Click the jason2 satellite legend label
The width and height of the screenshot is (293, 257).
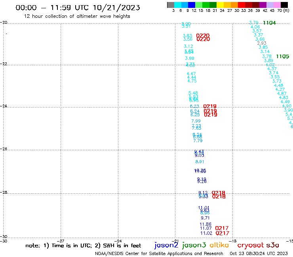166,245
